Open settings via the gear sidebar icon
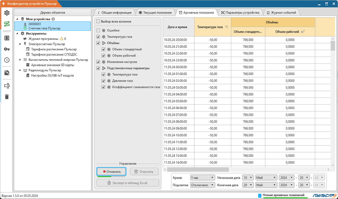Viewport: 338px width, 199px height. (x=7, y=13)
